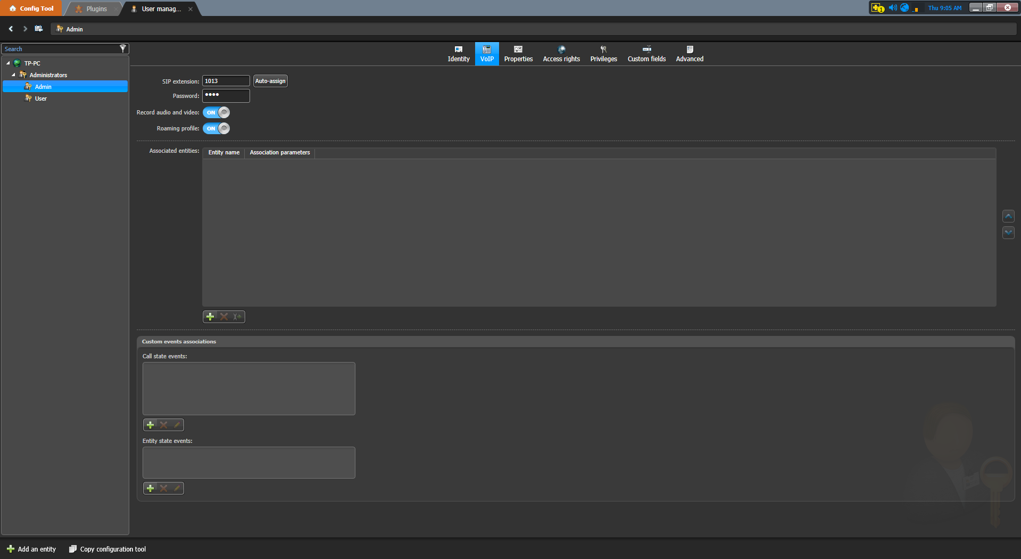Disable the Roaming profile switch
Screen dimensions: 1021x559
pos(217,128)
